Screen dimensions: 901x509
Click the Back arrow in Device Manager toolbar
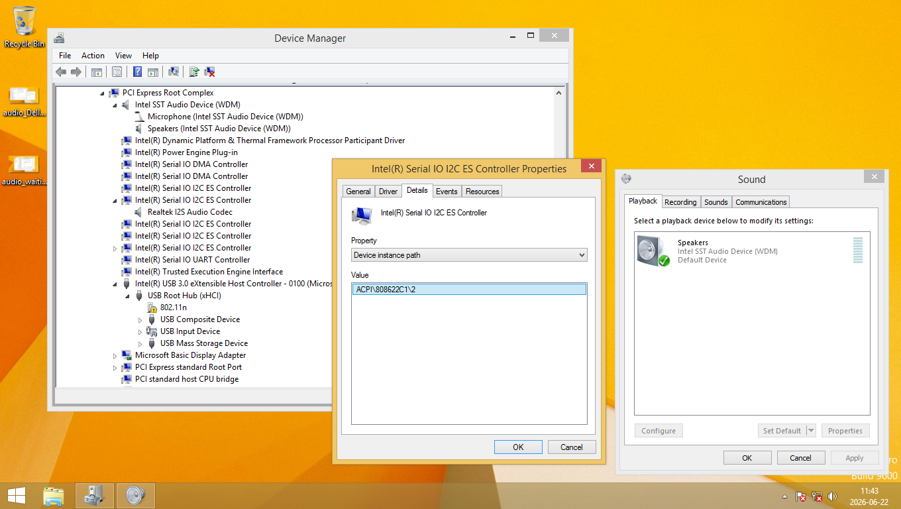click(61, 72)
